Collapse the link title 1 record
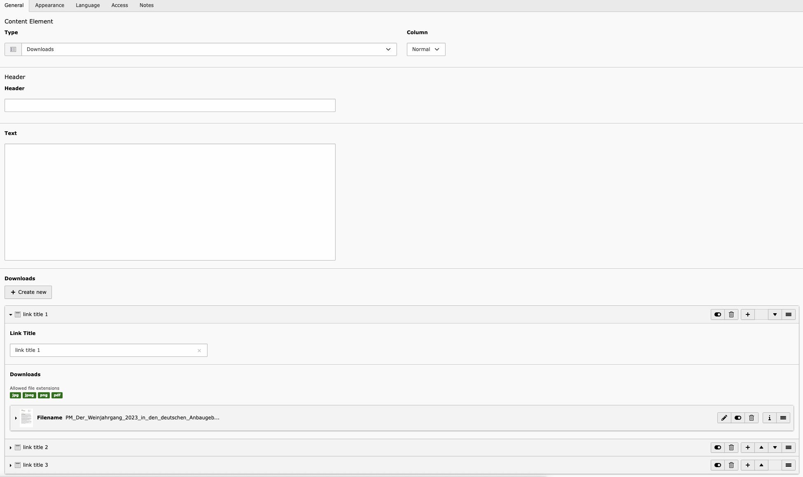The height and width of the screenshot is (477, 803). (11, 314)
